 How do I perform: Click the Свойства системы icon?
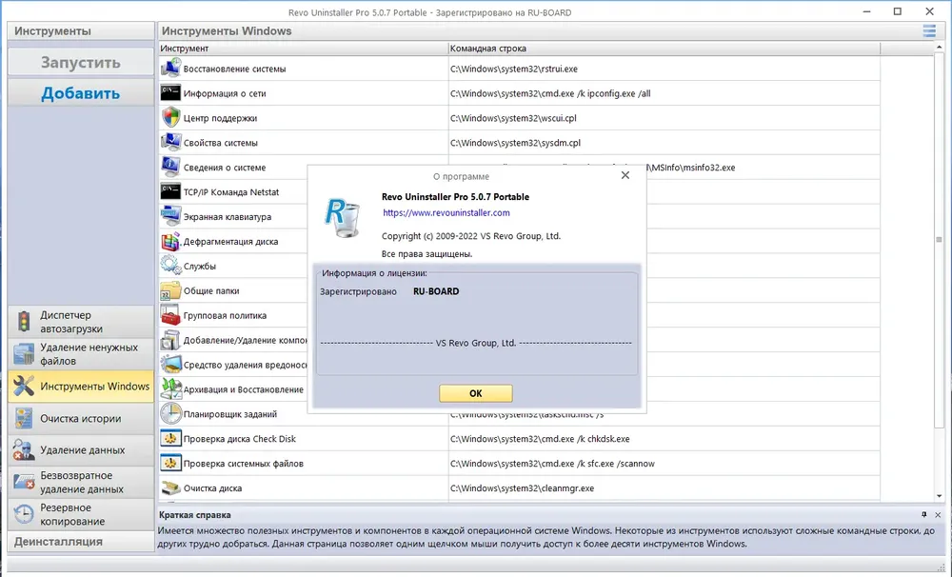(x=170, y=142)
